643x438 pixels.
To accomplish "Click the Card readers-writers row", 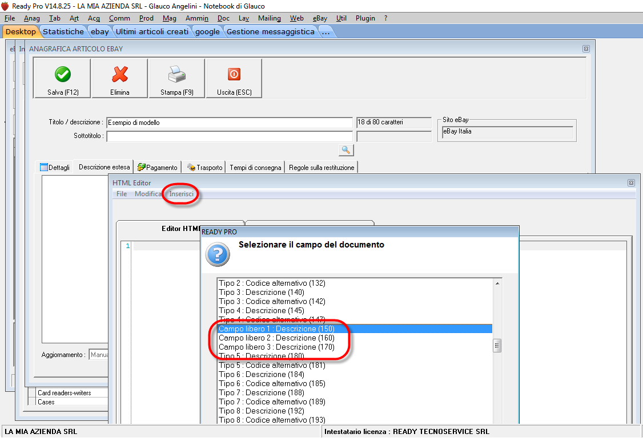I will 68,392.
